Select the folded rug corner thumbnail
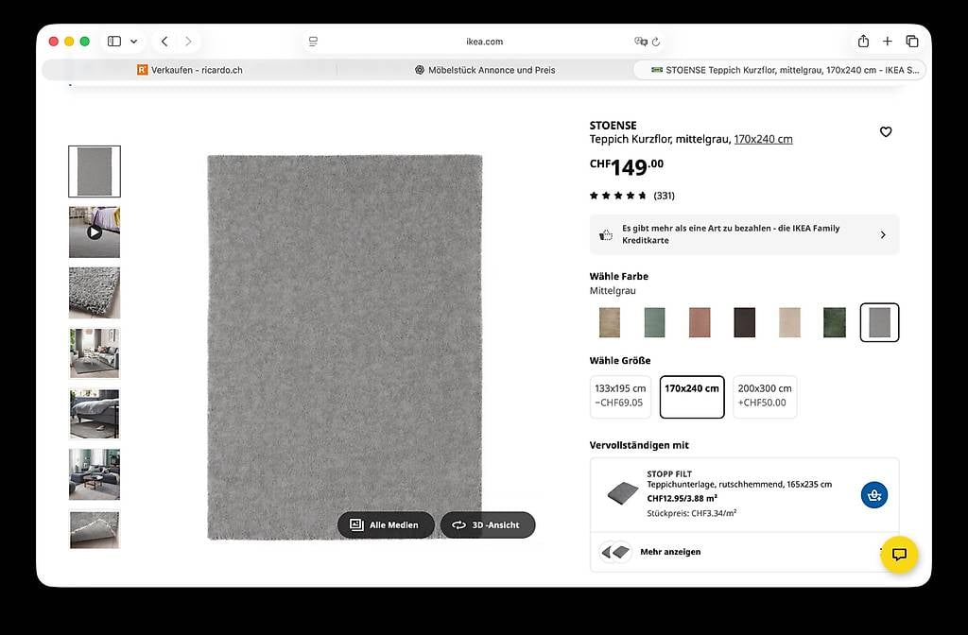This screenshot has height=635, width=968. 95,529
